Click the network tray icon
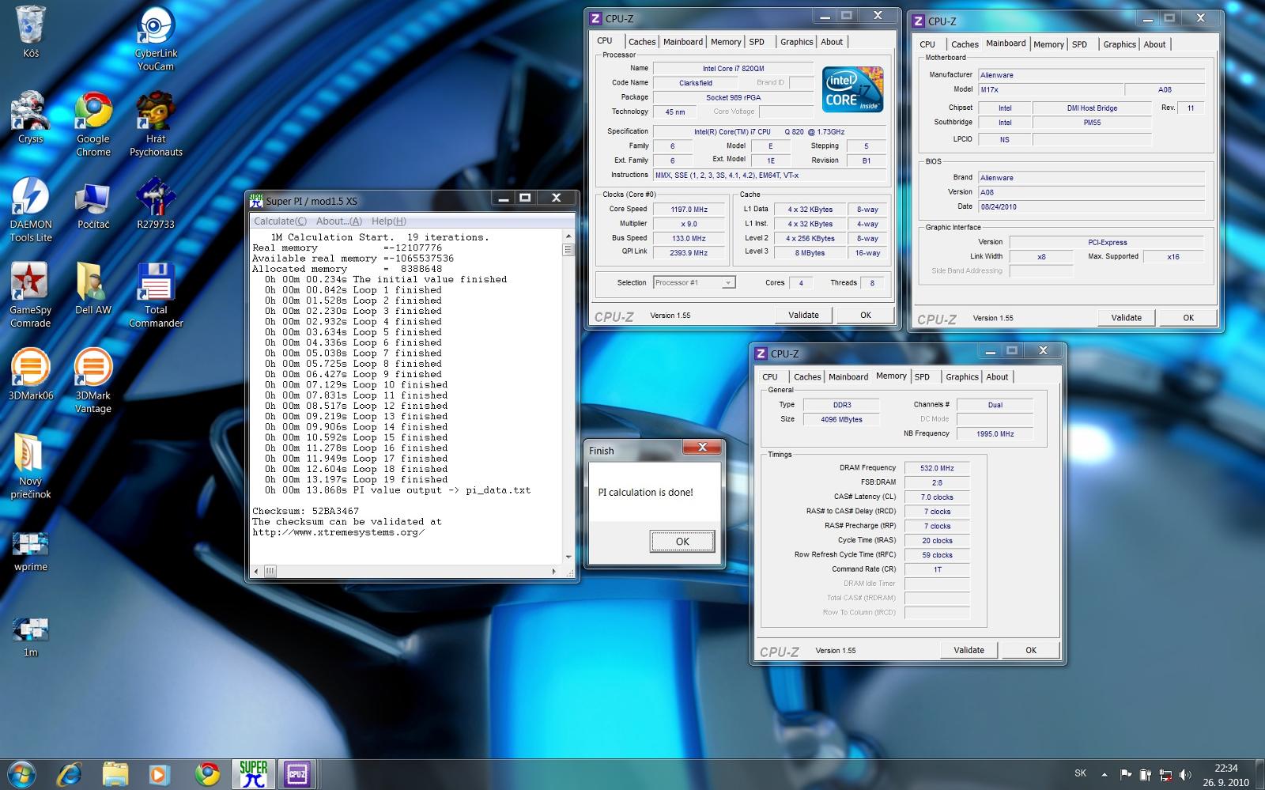The image size is (1265, 790). pyautogui.click(x=1165, y=774)
